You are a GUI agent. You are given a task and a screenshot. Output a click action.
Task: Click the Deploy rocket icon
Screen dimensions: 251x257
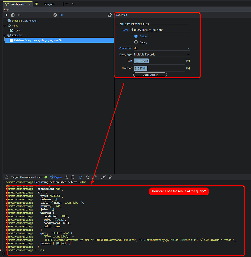[56, 177]
